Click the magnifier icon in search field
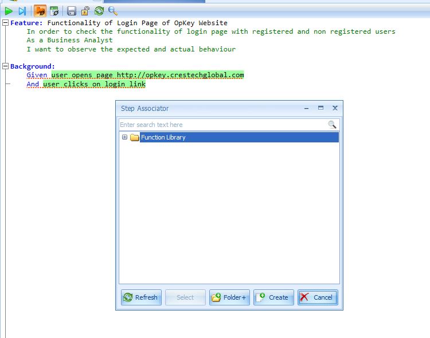Viewport: 430px width, 338px height. pyautogui.click(x=332, y=125)
